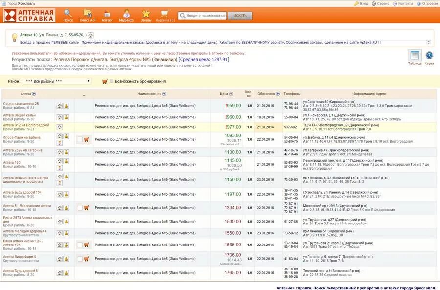
Task: Sort by the Аптека column arrow
Action: click(34, 94)
